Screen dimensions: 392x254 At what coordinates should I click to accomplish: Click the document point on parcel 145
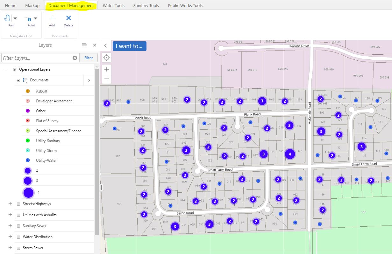[x=388, y=178]
